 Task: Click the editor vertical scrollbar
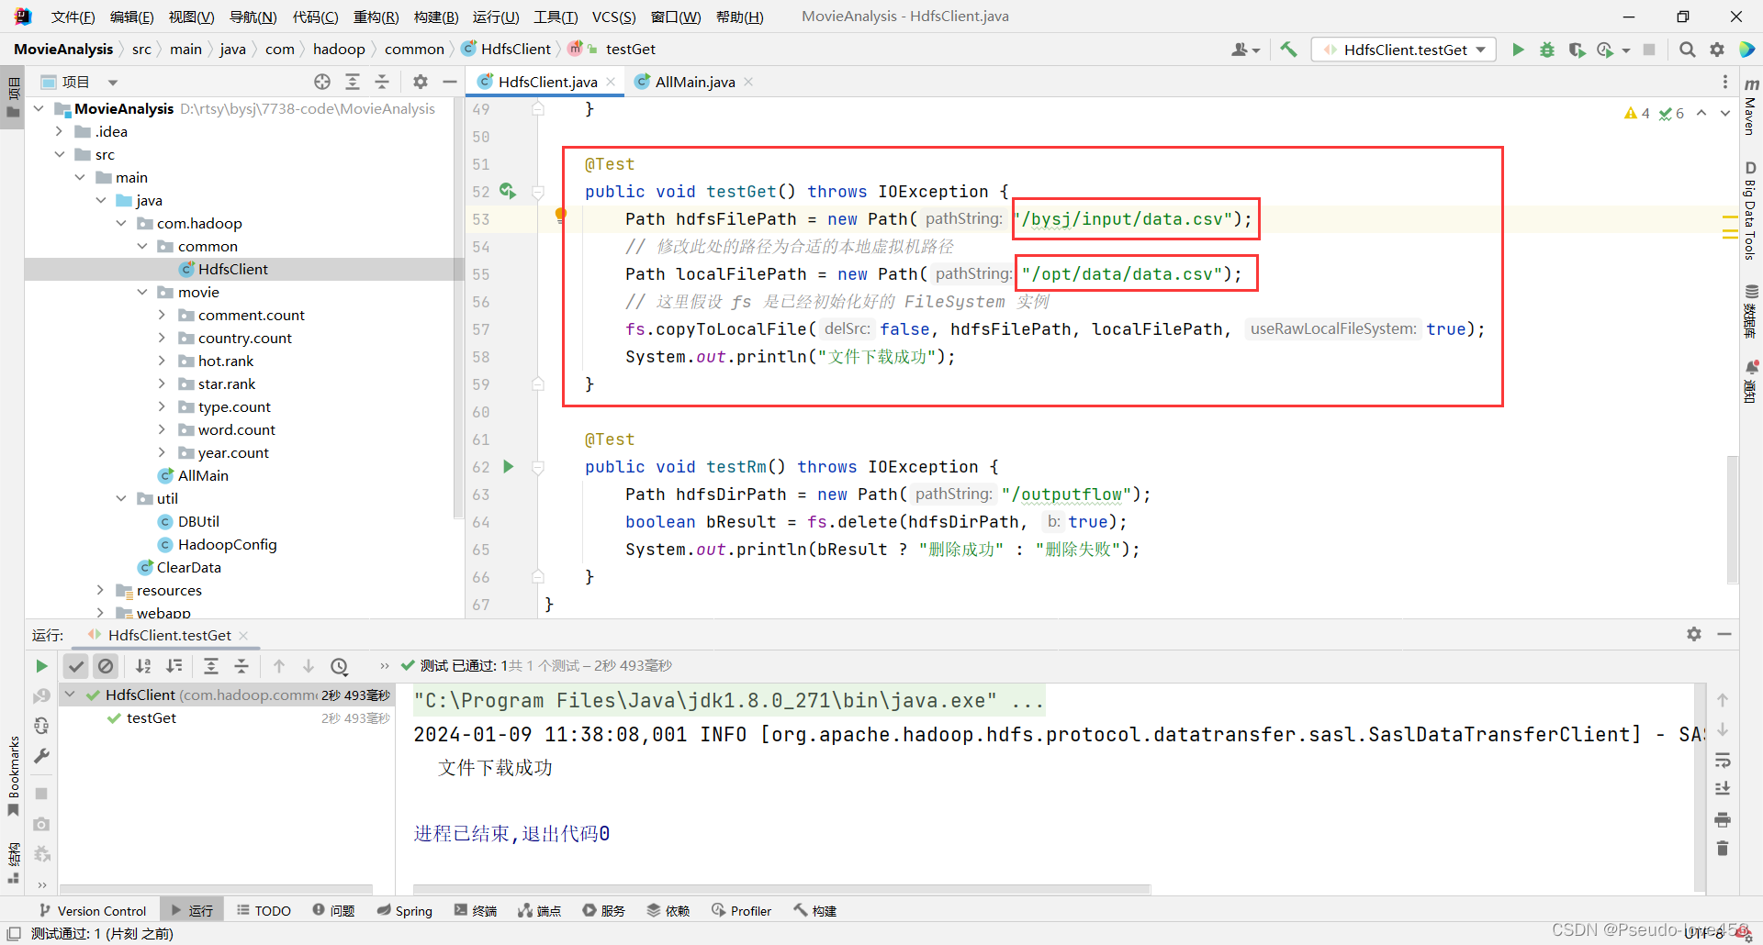pyautogui.click(x=1732, y=518)
